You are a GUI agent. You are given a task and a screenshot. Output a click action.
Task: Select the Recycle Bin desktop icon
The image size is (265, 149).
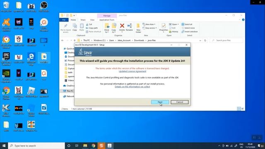(6, 7)
